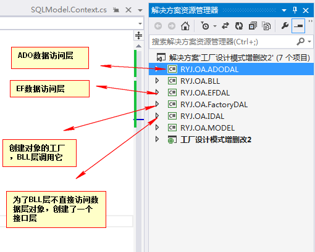
Task: Expand the RYJ.OA.BLL project node
Action: (x=157, y=81)
